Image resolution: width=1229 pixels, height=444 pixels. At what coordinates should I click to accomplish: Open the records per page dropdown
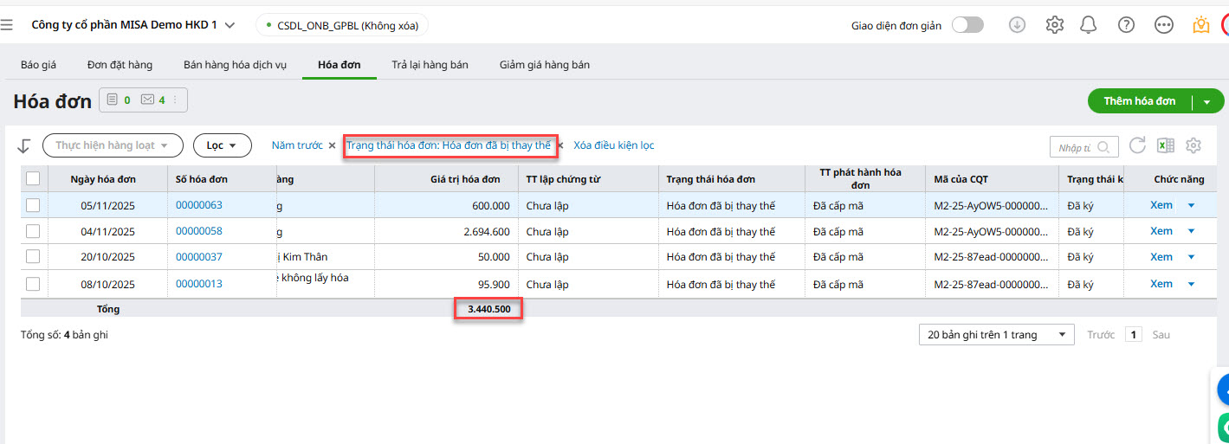[x=996, y=335]
